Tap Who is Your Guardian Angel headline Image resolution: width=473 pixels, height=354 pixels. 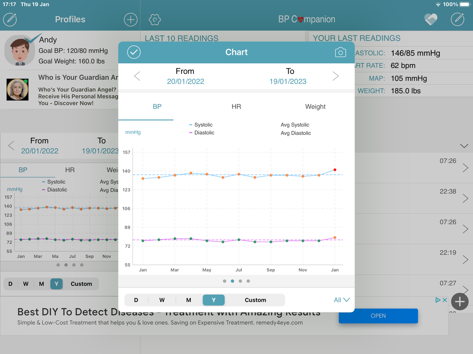pyautogui.click(x=78, y=78)
